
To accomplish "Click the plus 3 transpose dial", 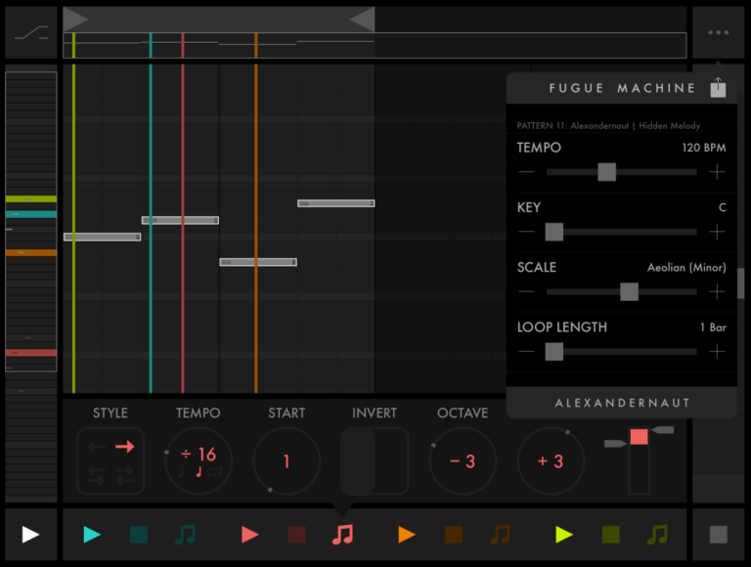I will point(551,461).
